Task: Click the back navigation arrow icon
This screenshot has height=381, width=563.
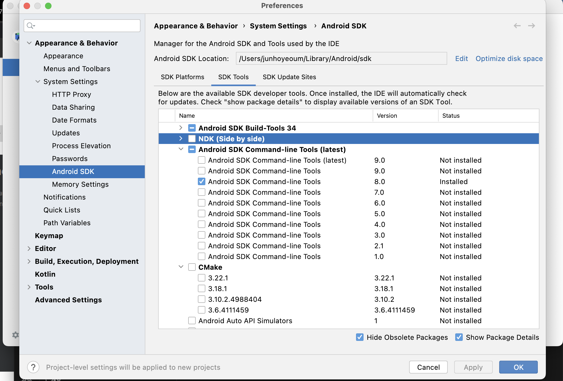Action: pos(517,26)
